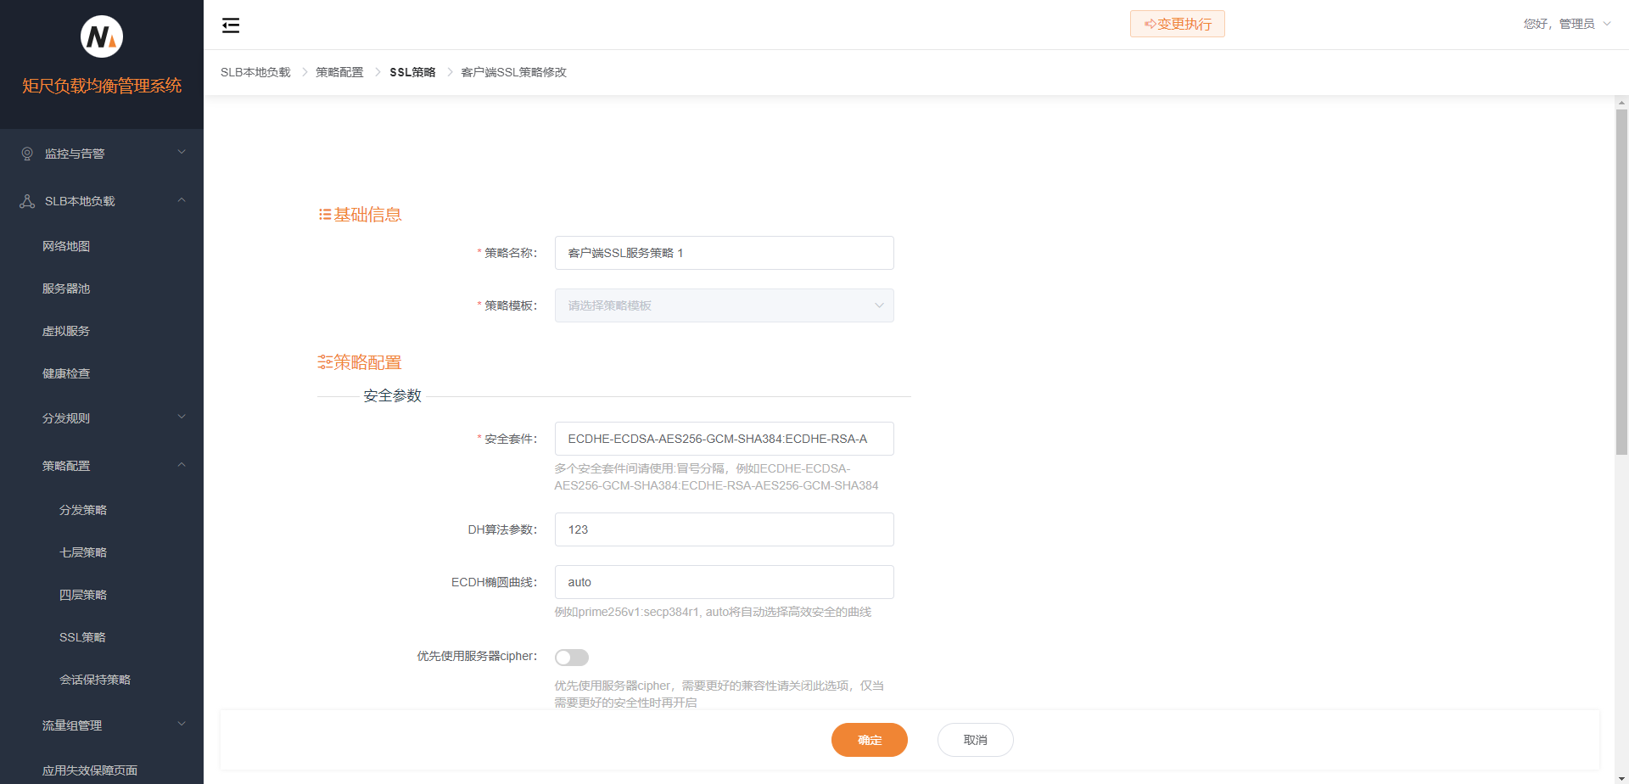Navigate to SSL策略 in the breadcrumb
Viewport: 1629px width, 784px height.
tap(412, 72)
